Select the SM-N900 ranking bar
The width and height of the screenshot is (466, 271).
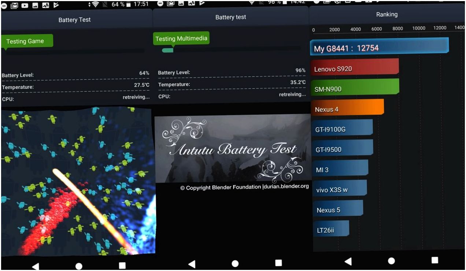pyautogui.click(x=355, y=88)
